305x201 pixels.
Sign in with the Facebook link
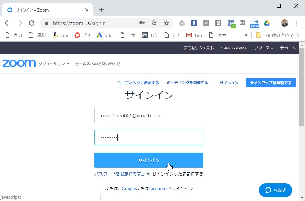pos(158,189)
